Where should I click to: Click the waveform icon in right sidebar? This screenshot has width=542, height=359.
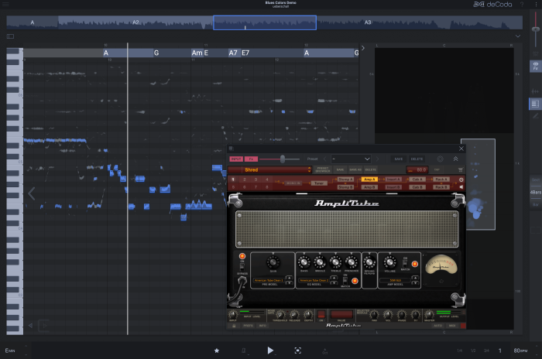(535, 91)
